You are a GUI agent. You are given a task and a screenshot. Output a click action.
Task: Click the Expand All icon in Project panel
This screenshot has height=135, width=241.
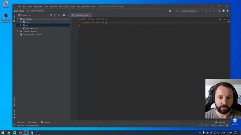tap(55, 15)
